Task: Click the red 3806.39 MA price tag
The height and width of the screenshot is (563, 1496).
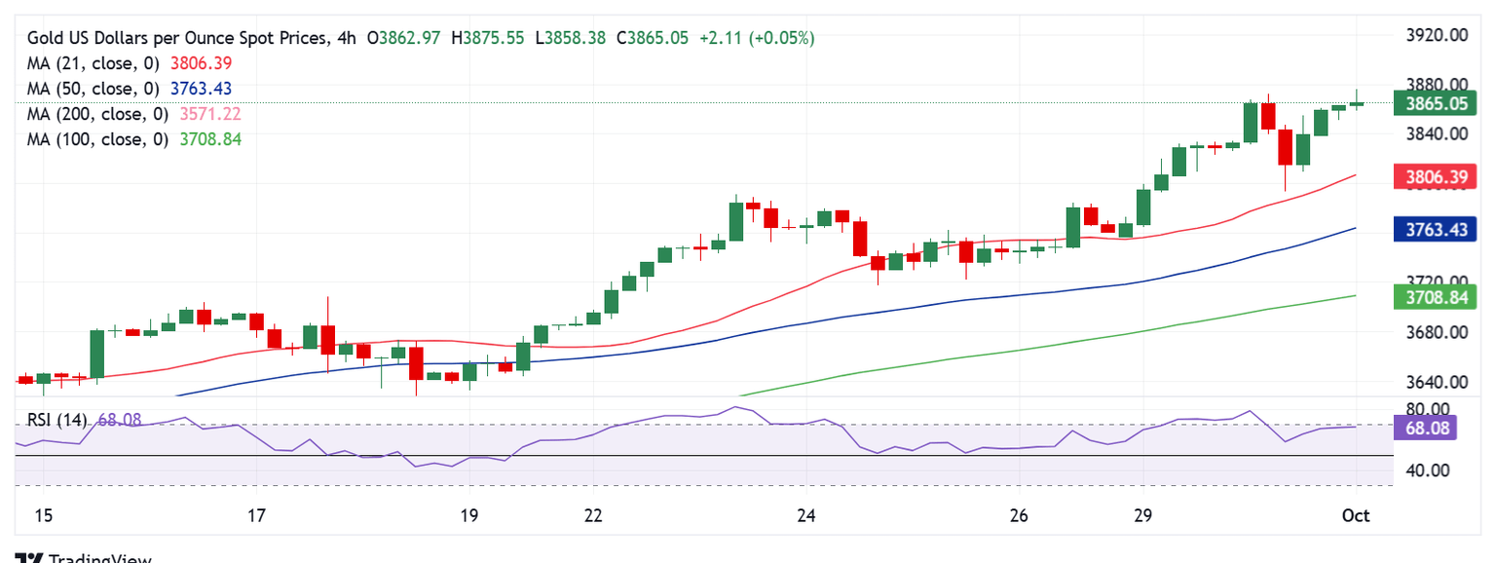Action: (1436, 177)
